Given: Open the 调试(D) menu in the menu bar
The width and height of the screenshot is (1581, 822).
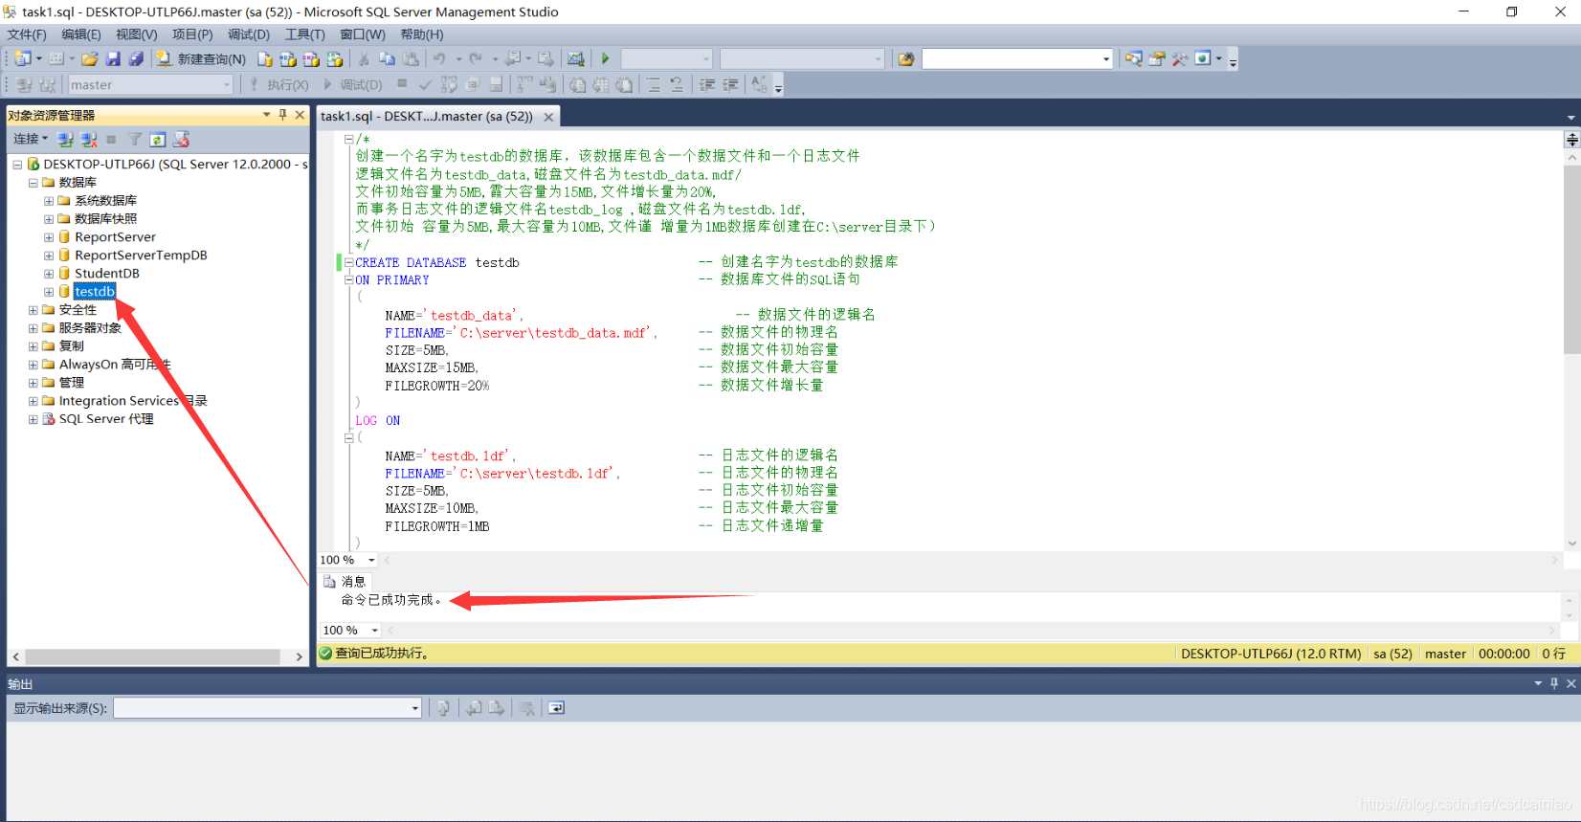Looking at the screenshot, I should (x=249, y=34).
